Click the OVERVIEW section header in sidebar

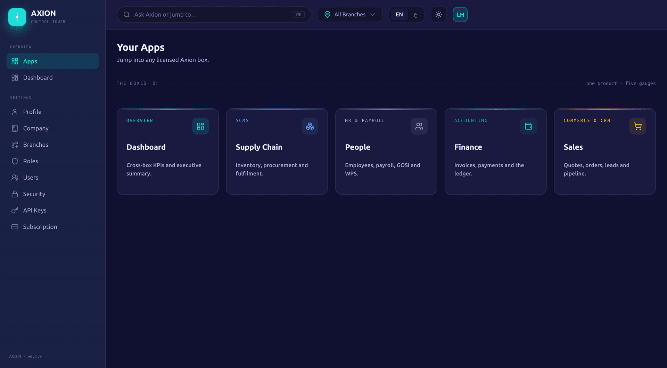click(20, 47)
